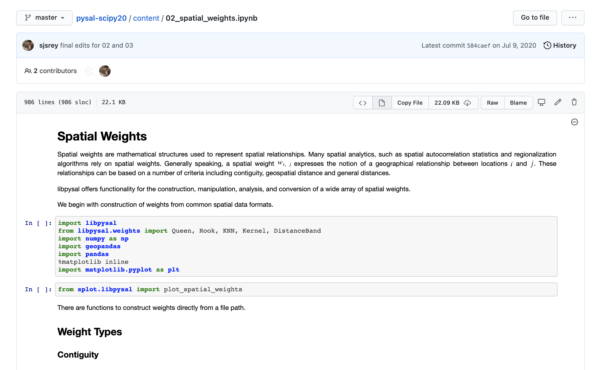The height and width of the screenshot is (370, 609).
Task: Open the Blame view
Action: coord(518,103)
